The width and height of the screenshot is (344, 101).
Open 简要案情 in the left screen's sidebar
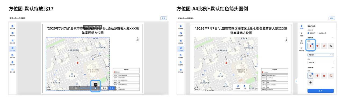click(x=12, y=27)
